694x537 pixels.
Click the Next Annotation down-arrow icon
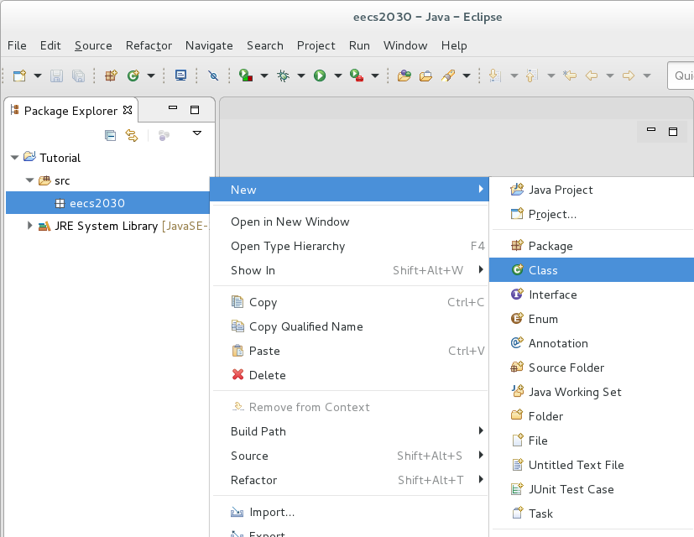(x=495, y=76)
